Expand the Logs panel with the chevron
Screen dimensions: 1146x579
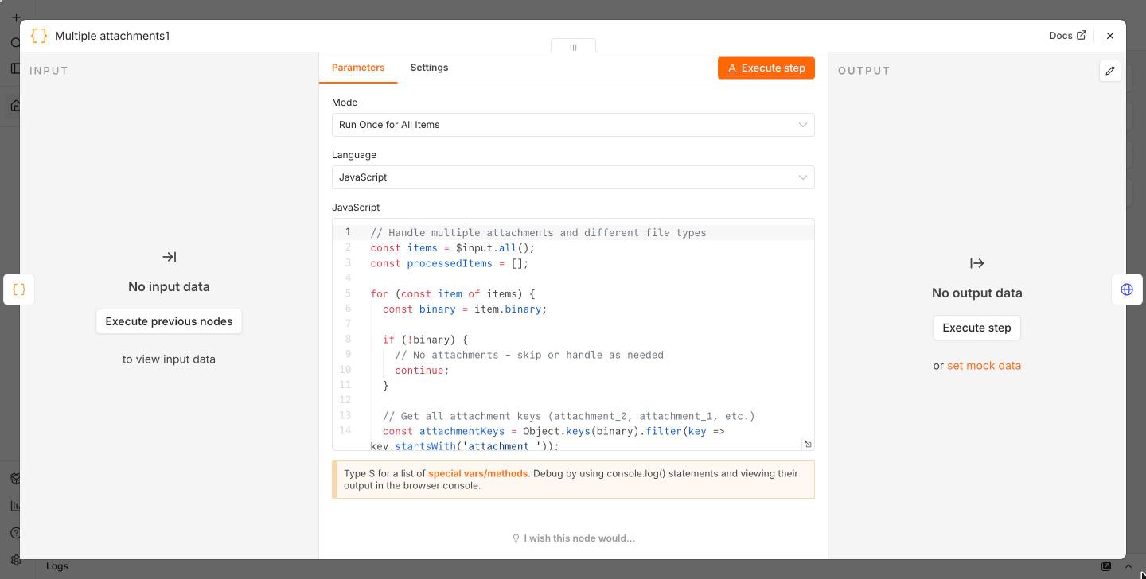1128,566
